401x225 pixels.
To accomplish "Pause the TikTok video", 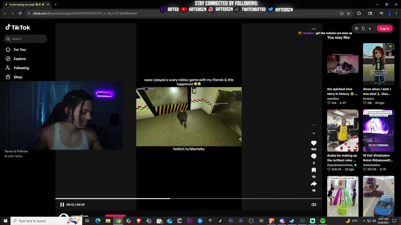I will point(62,205).
